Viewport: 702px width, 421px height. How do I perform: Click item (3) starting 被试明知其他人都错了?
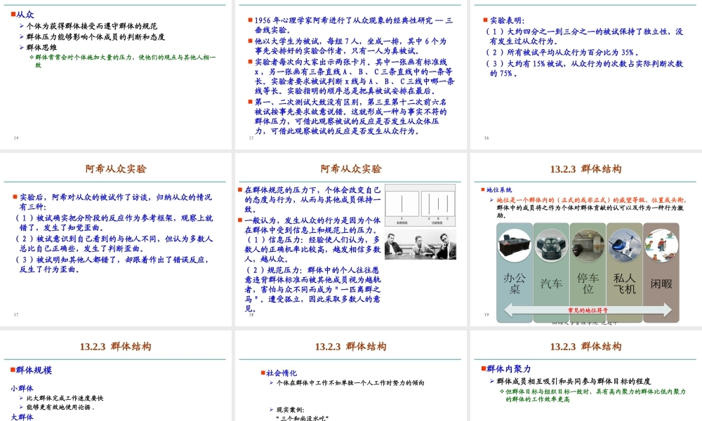point(112,264)
